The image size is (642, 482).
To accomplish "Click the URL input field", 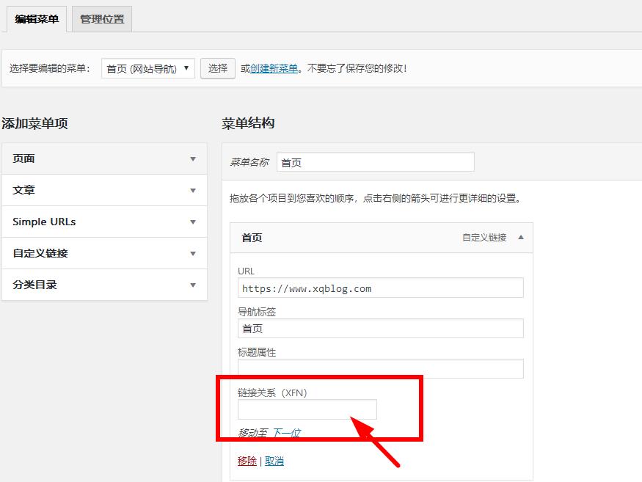I will pos(380,288).
